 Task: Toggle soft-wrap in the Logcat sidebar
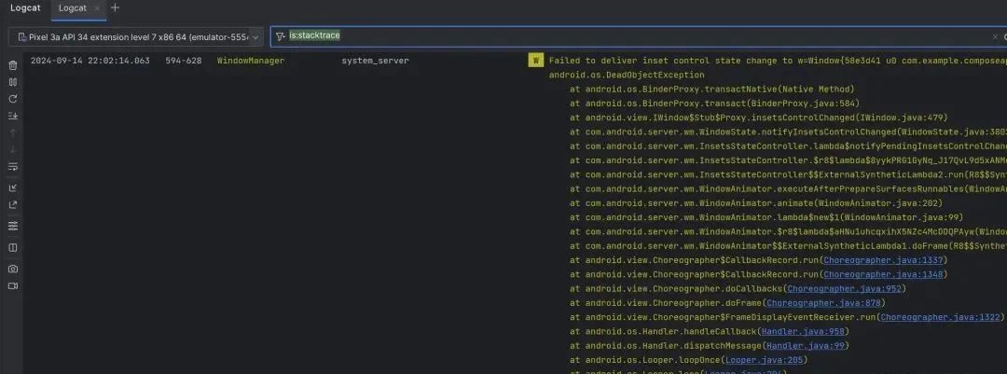[x=12, y=166]
